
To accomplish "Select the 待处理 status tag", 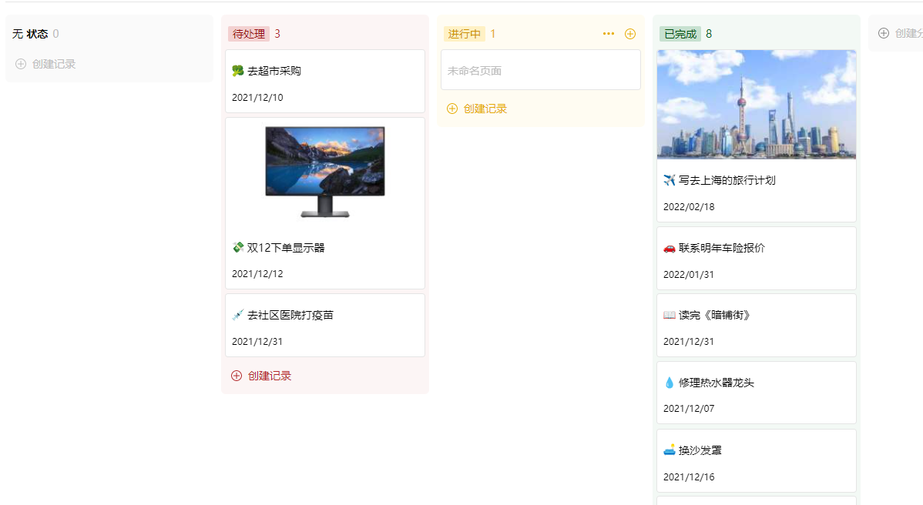I will coord(248,34).
